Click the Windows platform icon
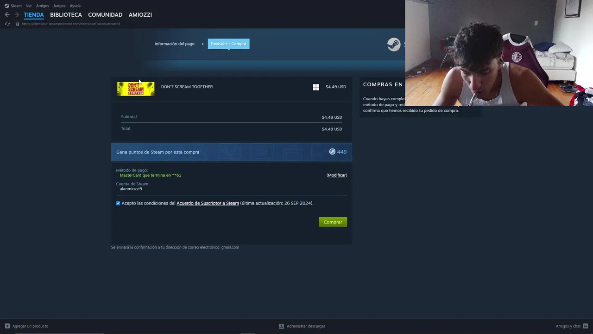This screenshot has width=593, height=334. pyautogui.click(x=316, y=87)
